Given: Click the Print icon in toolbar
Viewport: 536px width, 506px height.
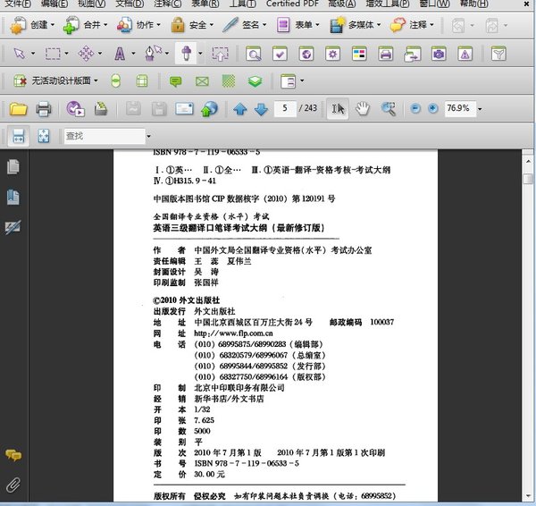Looking at the screenshot, I should point(43,109).
